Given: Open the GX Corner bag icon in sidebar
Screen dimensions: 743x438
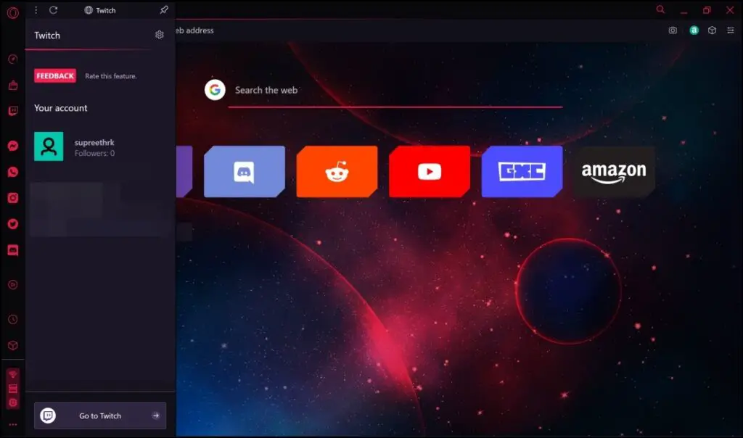Looking at the screenshot, I should 13,86.
